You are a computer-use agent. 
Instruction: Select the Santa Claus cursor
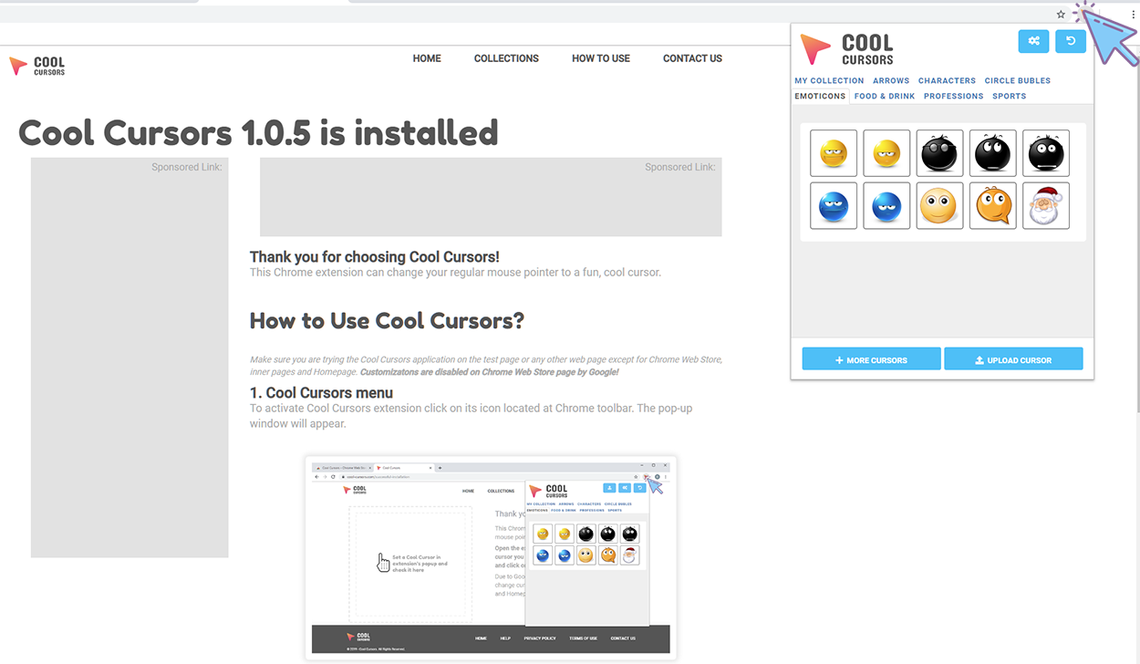[1045, 206]
